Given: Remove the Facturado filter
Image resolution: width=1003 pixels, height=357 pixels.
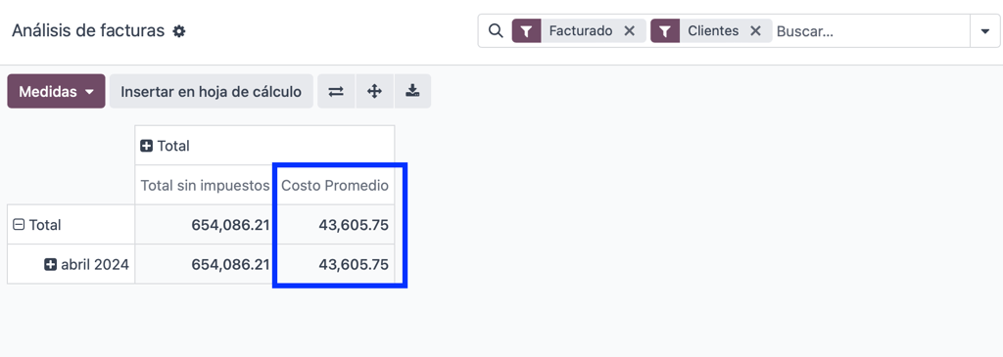Looking at the screenshot, I should tap(629, 30).
